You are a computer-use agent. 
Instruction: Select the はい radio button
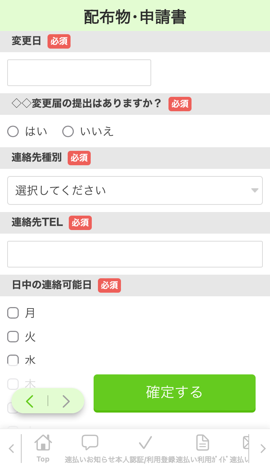pyautogui.click(x=13, y=132)
